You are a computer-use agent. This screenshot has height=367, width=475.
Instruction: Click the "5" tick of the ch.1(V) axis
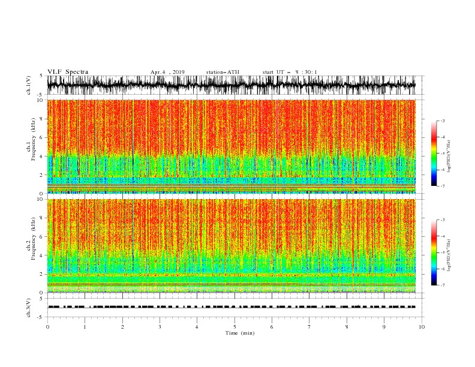(x=41, y=76)
